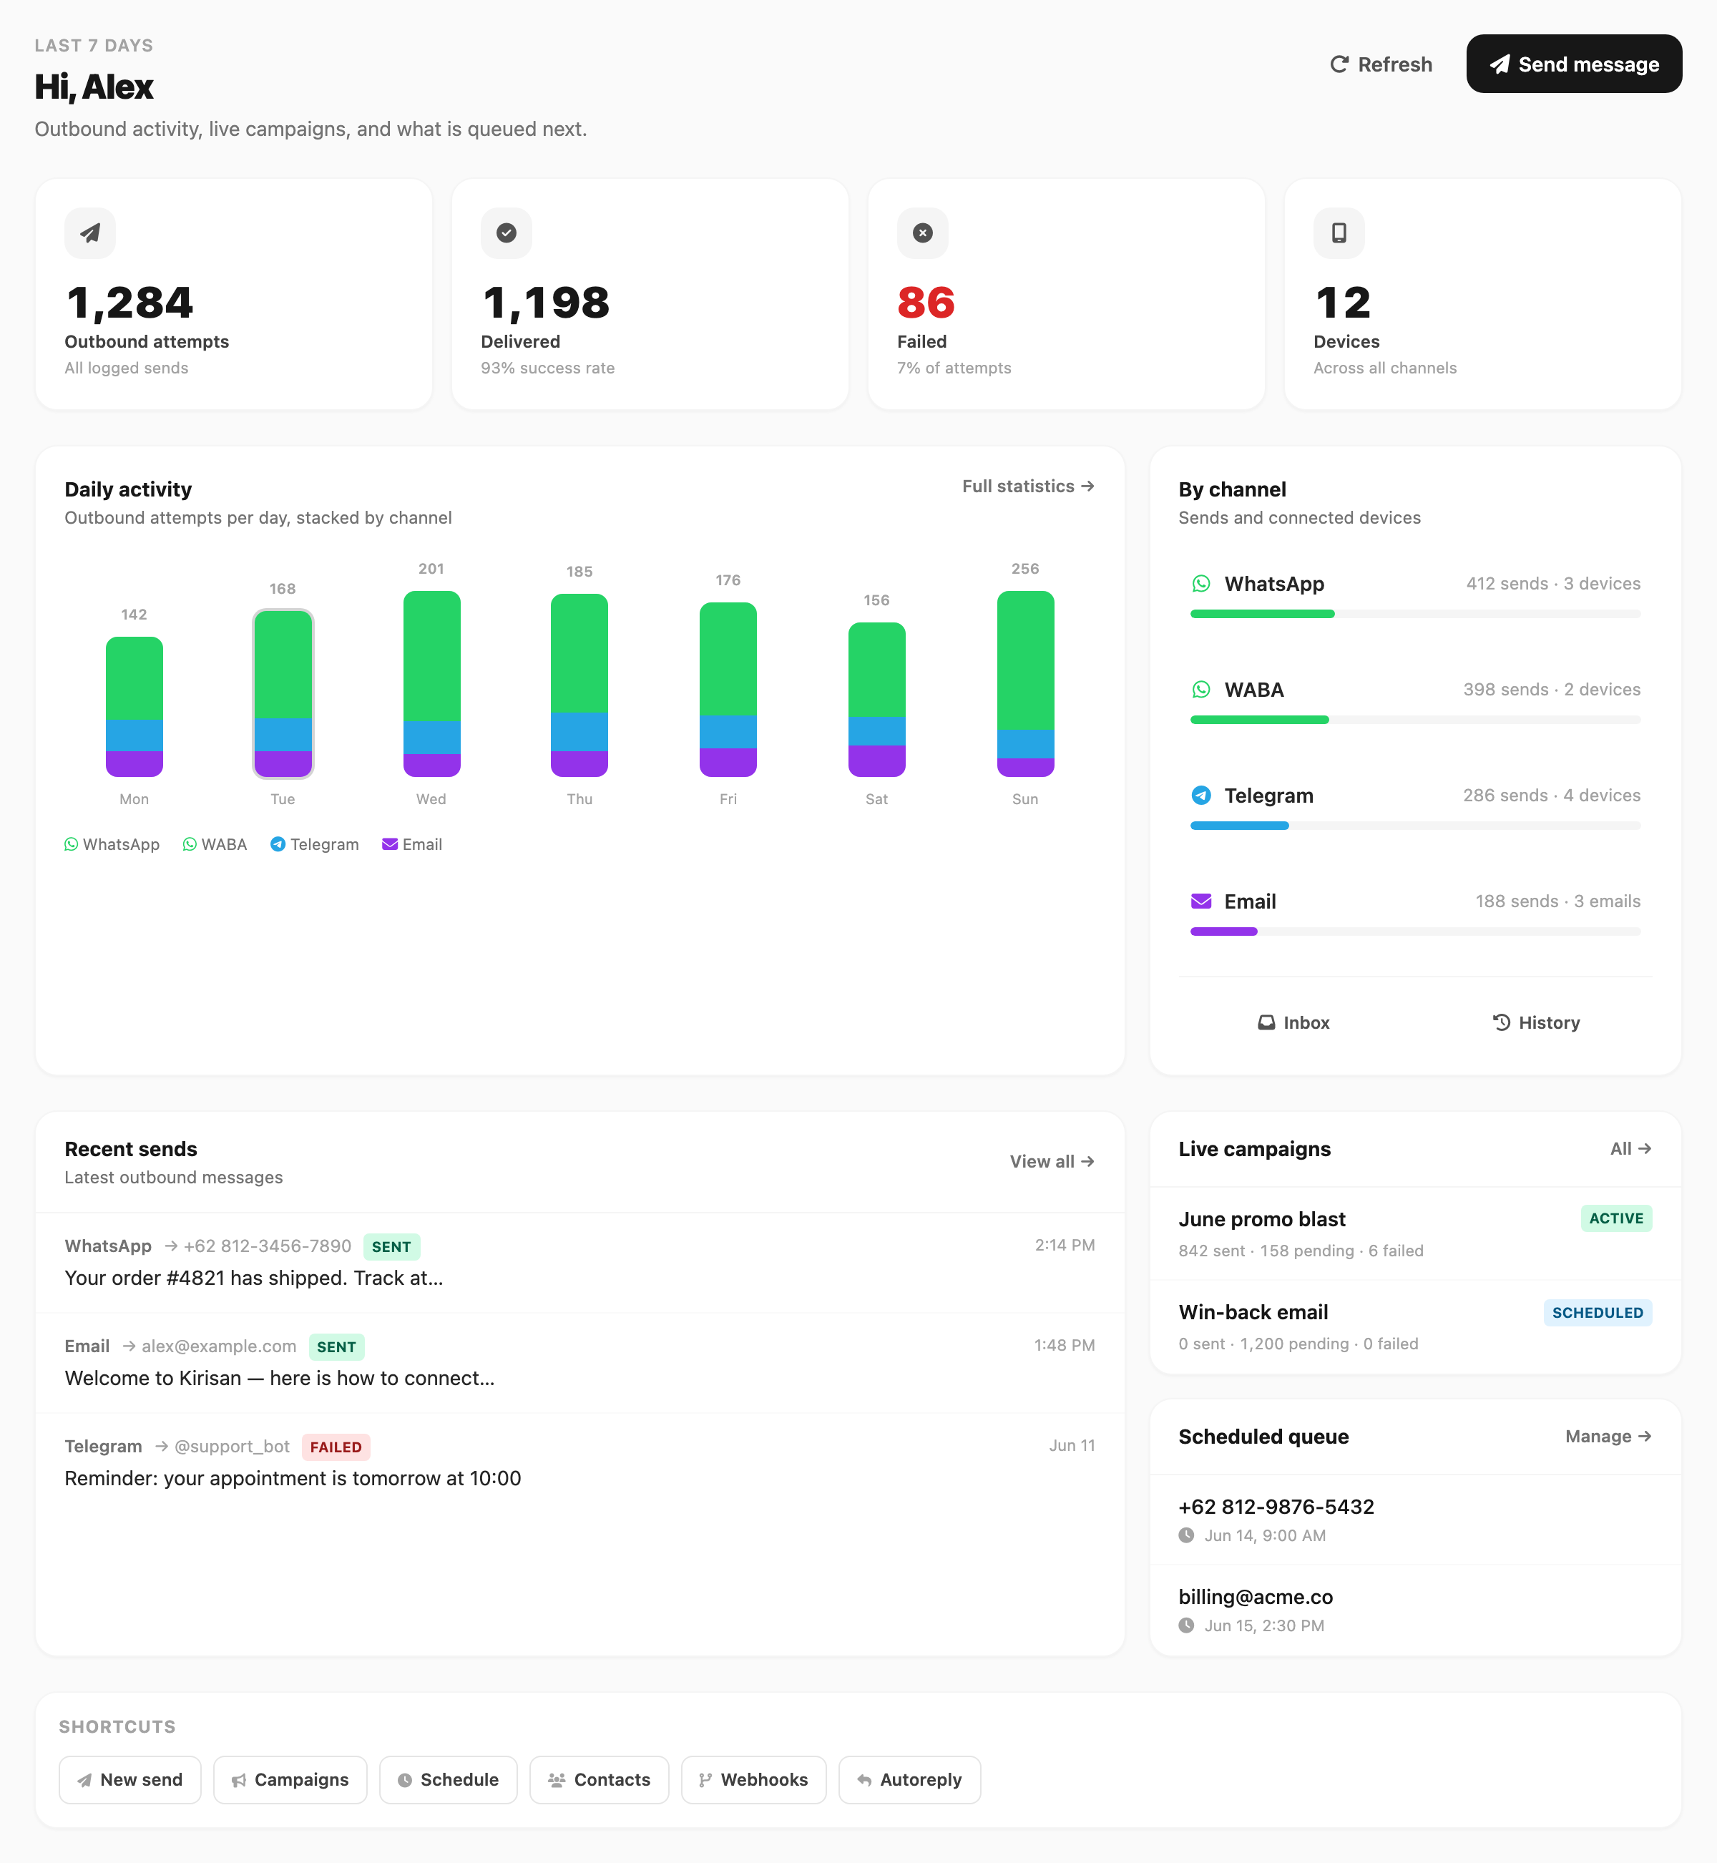The height and width of the screenshot is (1863, 1717).
Task: Open queued send to +62 812-9876-5432
Action: [x=1415, y=1520]
